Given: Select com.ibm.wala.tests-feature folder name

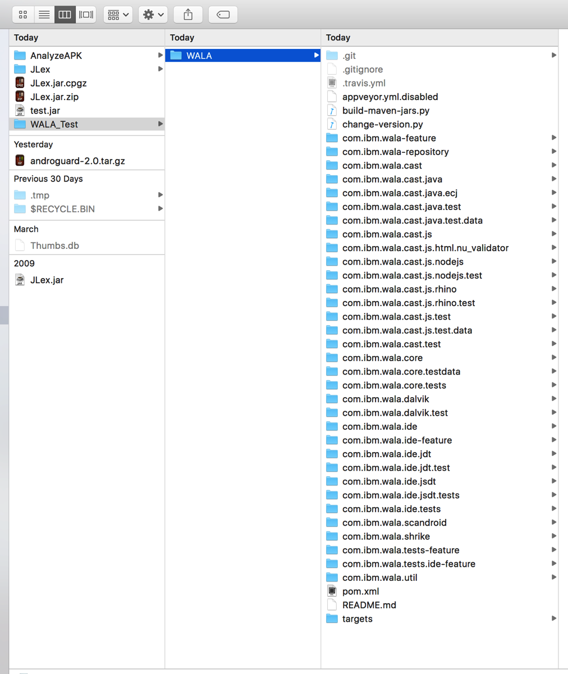Looking at the screenshot, I should [x=401, y=550].
